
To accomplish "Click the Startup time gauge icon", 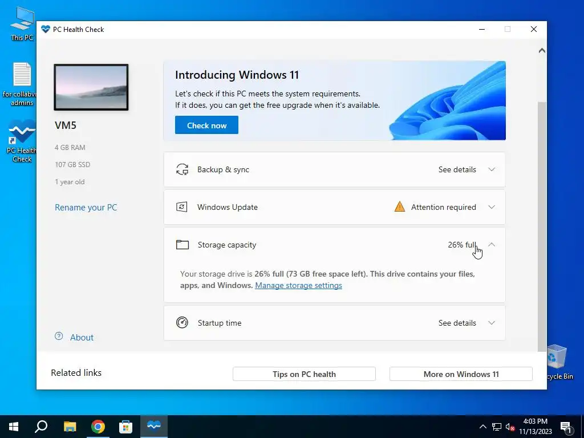I will click(x=182, y=323).
